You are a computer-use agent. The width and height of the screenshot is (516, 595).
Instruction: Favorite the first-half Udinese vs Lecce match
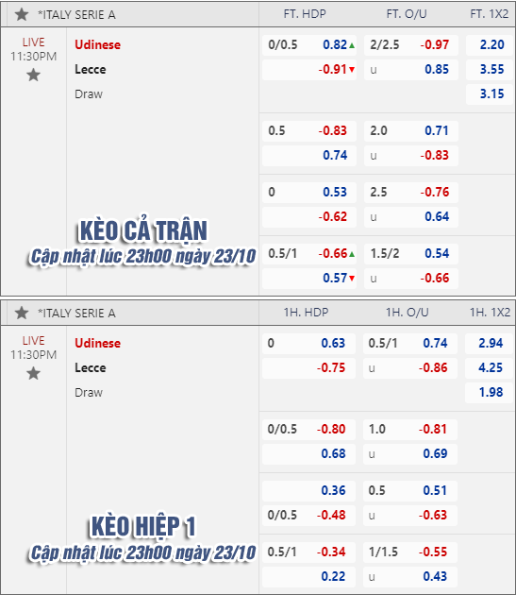point(33,373)
